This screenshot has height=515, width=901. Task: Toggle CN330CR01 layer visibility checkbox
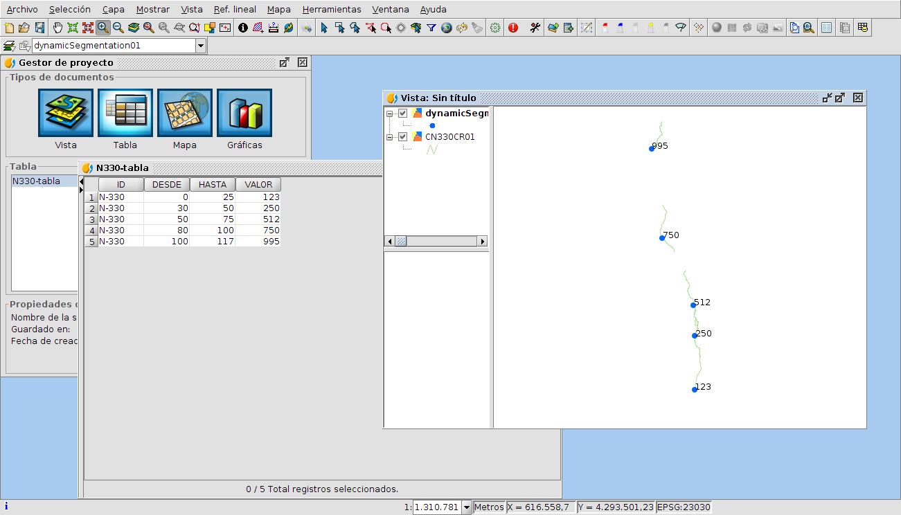pos(403,137)
